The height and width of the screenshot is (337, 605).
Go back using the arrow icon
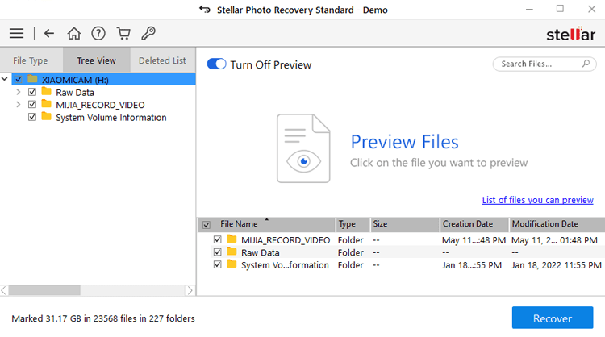(x=49, y=34)
